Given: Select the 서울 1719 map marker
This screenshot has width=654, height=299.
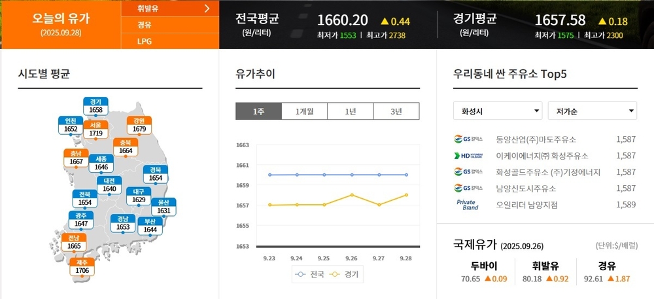Looking at the screenshot, I should [95, 129].
